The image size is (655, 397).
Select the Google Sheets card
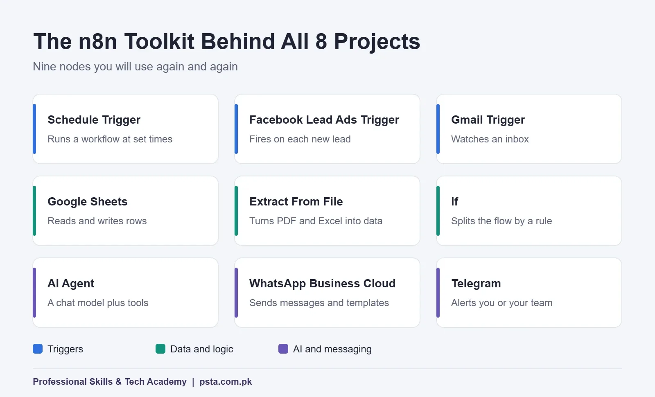(x=125, y=211)
